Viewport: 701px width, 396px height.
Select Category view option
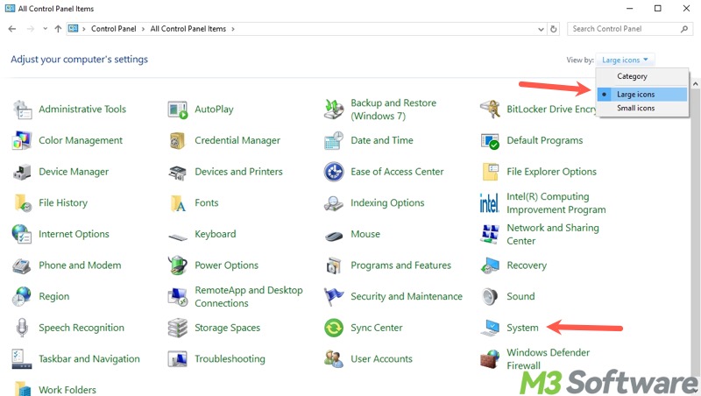632,76
